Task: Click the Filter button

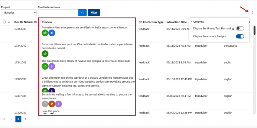Action: [94, 13]
